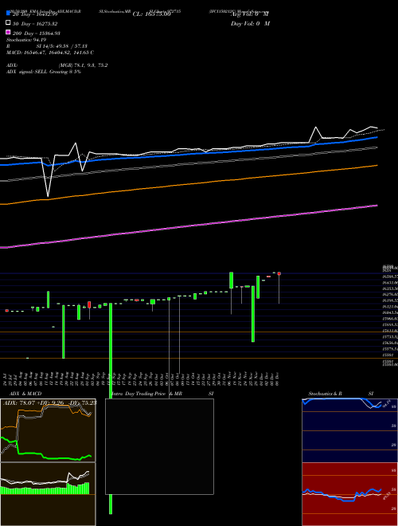Click the last red candlestick marker
Viewport: 398px width, 526px height.
pos(279,273)
